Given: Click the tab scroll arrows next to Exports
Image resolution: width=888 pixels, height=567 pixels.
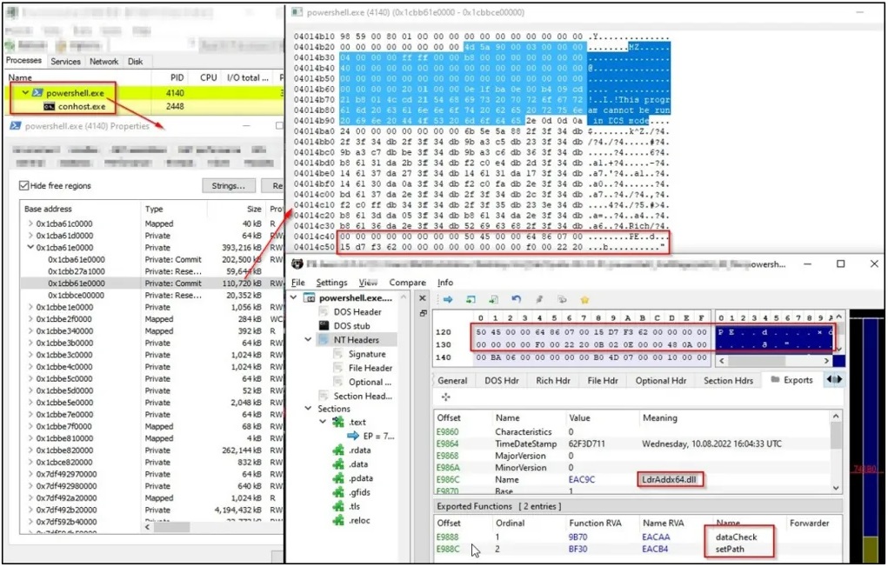Looking at the screenshot, I should click(835, 379).
